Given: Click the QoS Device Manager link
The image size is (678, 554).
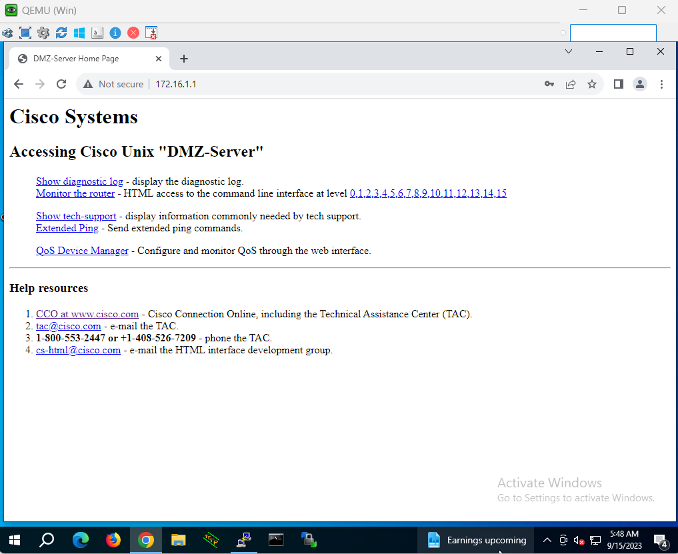Looking at the screenshot, I should point(82,251).
